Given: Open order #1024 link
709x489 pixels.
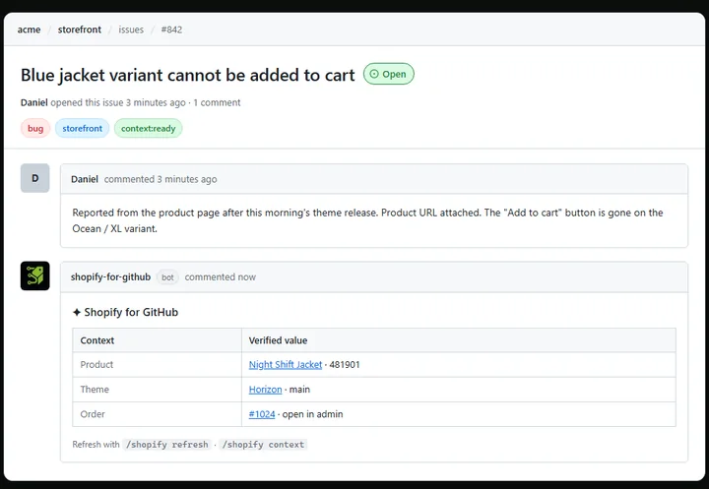Looking at the screenshot, I should point(262,414).
